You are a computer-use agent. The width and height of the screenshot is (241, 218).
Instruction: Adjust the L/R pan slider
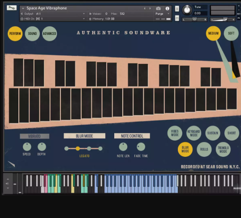coord(194,20)
